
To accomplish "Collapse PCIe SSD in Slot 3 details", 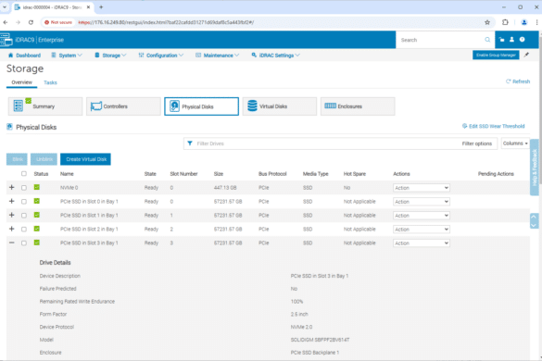I will (12, 243).
